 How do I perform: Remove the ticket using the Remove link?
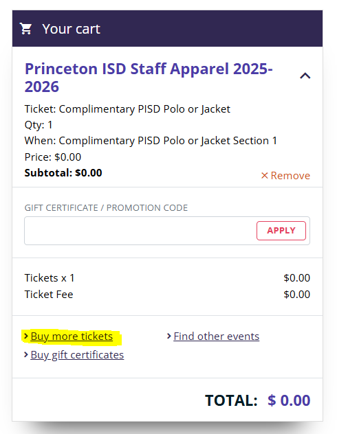point(285,176)
